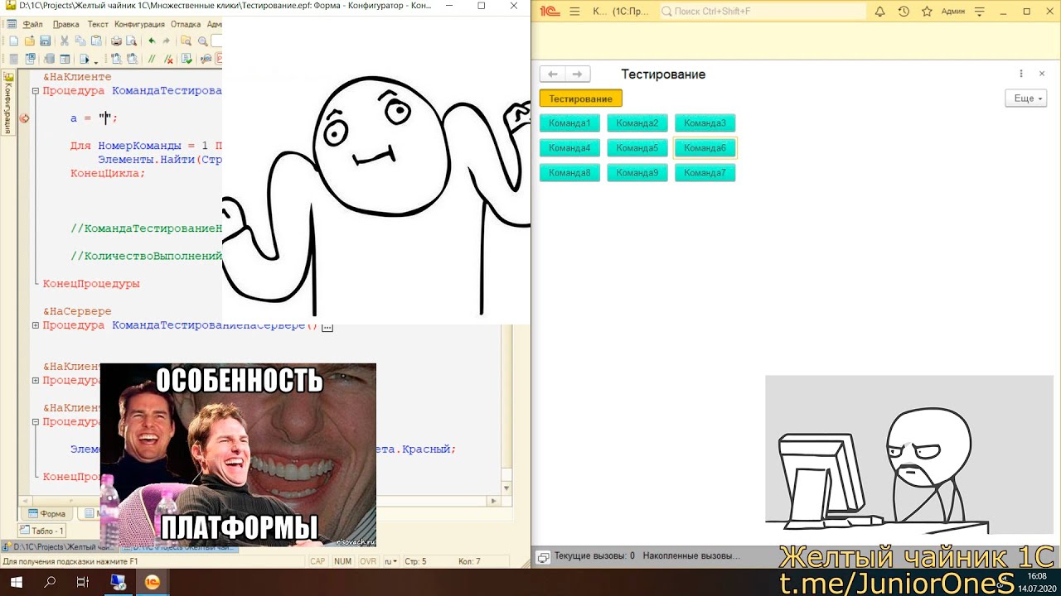Click the Add comment (//) icon
This screenshot has width=1061, height=596.
pos(152,59)
